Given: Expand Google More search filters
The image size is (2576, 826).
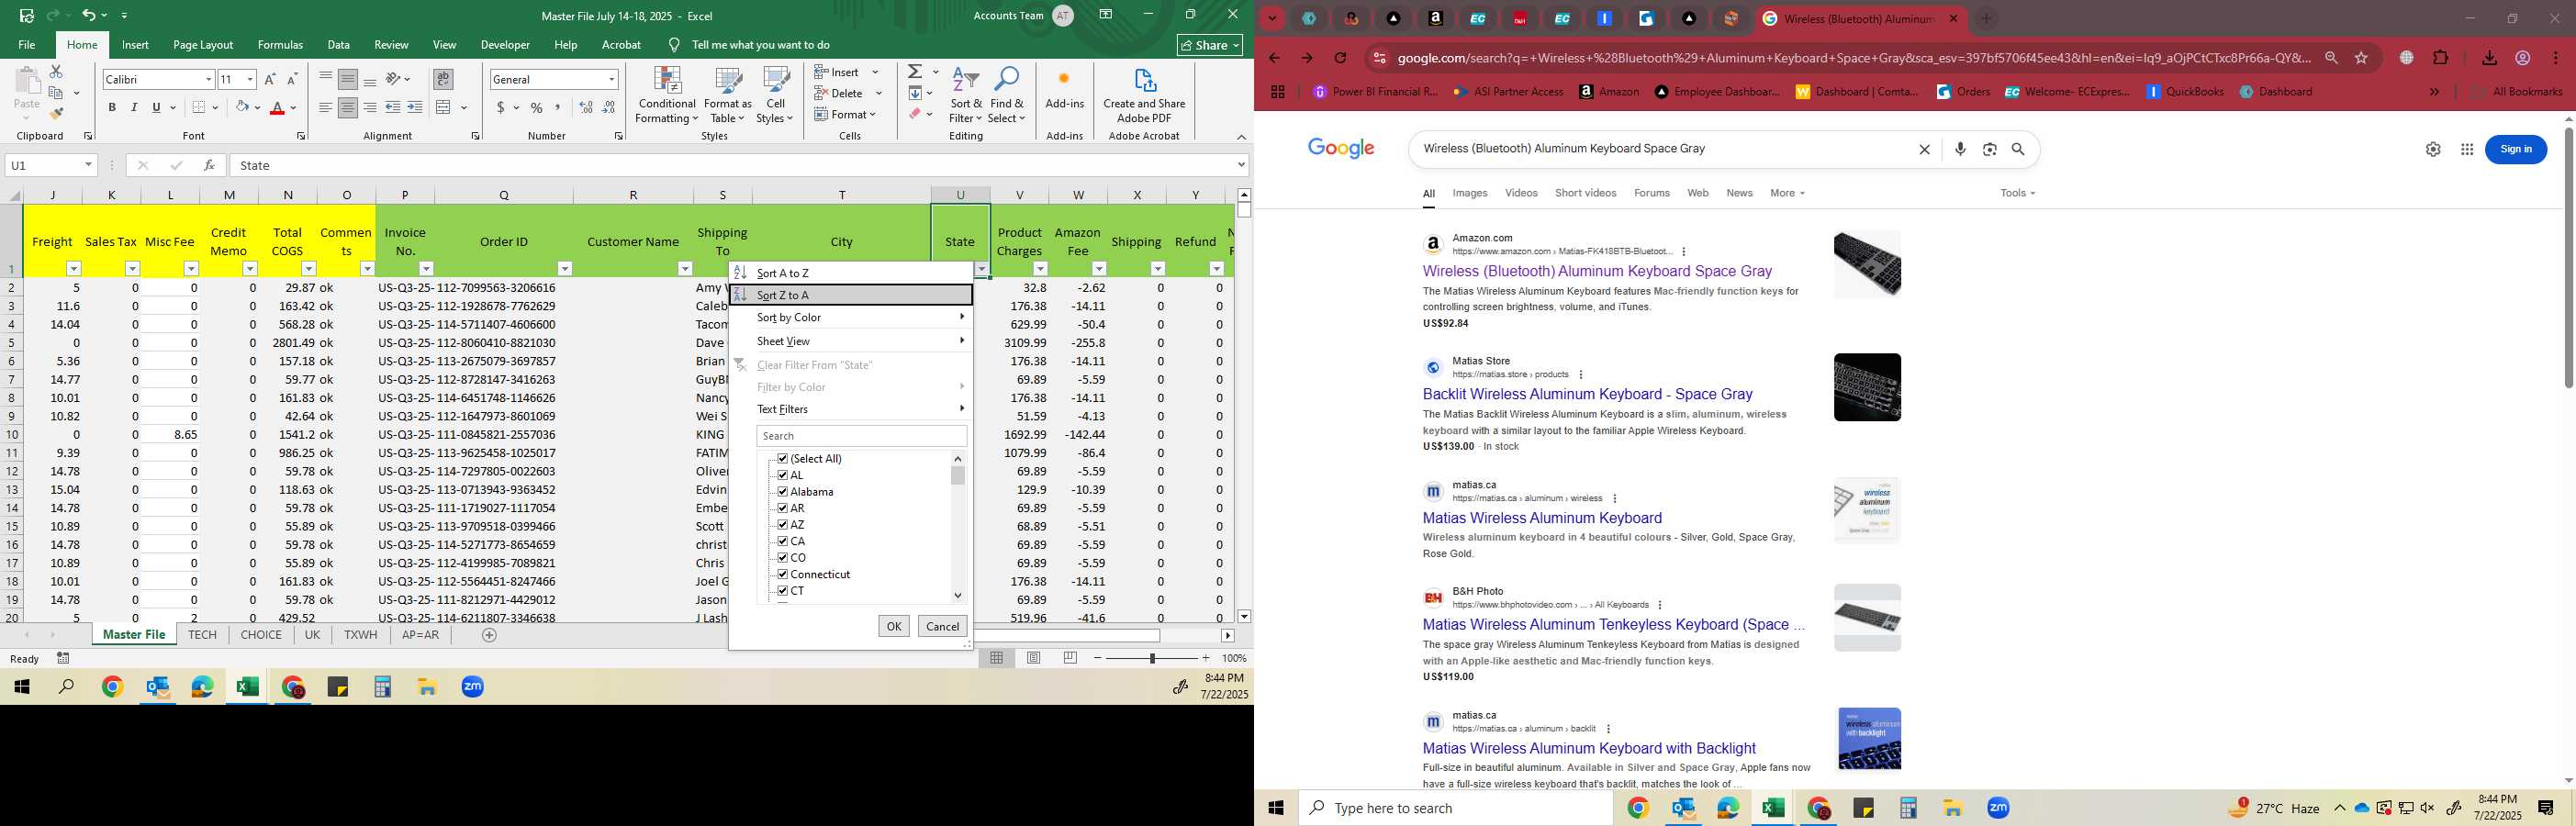Looking at the screenshot, I should coord(1787,193).
